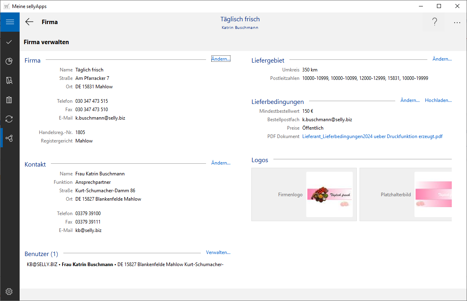467x301 pixels.
Task: Open the Lieferbedingungen2024 PDF document link
Action: point(372,136)
